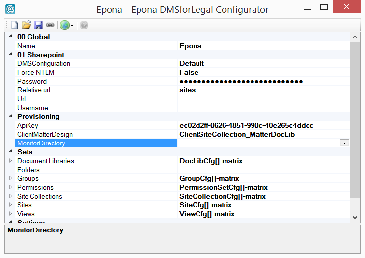Click the Name value Epona
The width and height of the screenshot is (365, 258).
point(191,46)
